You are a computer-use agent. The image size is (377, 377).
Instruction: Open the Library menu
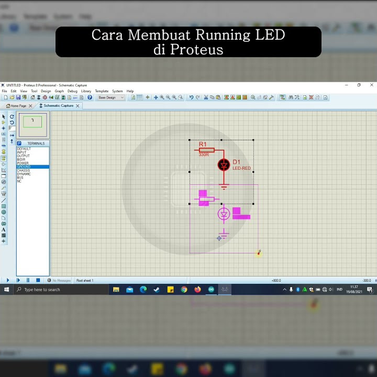pyautogui.click(x=86, y=91)
